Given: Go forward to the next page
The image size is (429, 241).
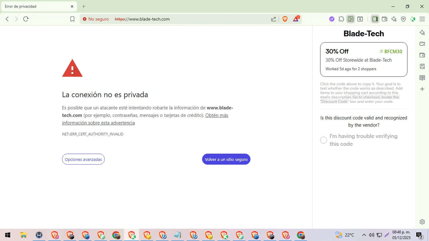Looking at the screenshot, I should (x=16, y=19).
